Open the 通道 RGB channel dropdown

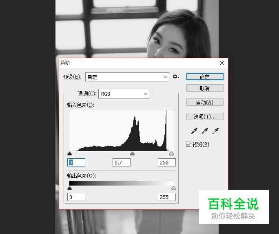pos(124,94)
